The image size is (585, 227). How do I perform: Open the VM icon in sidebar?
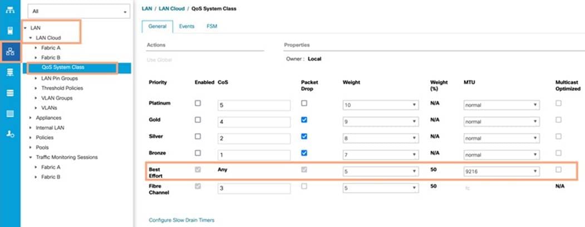[x=10, y=93]
